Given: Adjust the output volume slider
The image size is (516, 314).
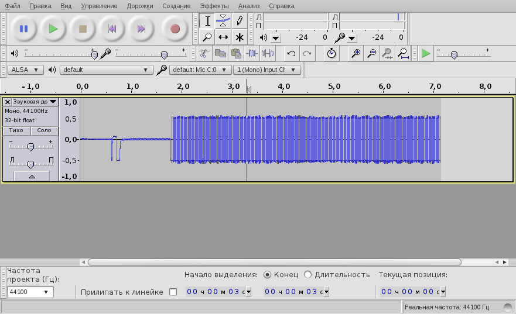Looking at the screenshot, I should (94, 55).
